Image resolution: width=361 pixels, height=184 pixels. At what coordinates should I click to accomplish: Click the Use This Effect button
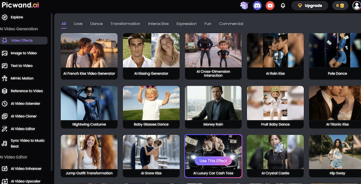213,160
